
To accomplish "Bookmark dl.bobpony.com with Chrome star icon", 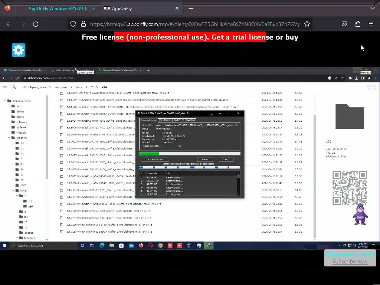I will [x=342, y=78].
